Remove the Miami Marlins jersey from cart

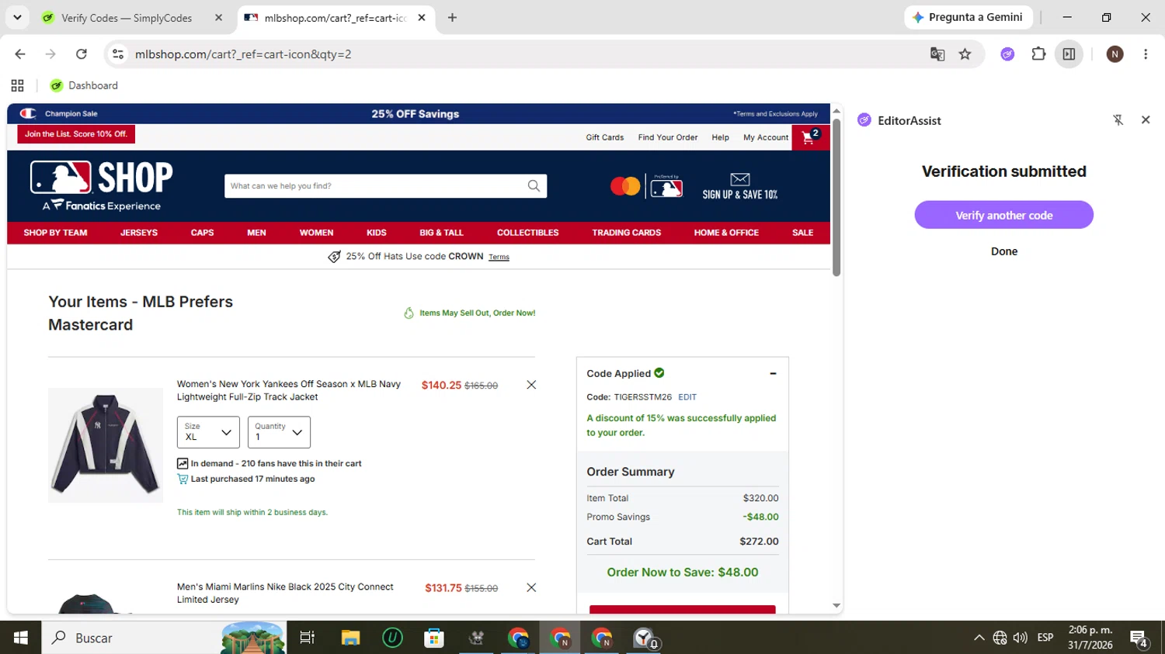tap(531, 588)
